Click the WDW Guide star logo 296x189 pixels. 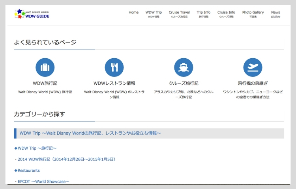[32, 14]
